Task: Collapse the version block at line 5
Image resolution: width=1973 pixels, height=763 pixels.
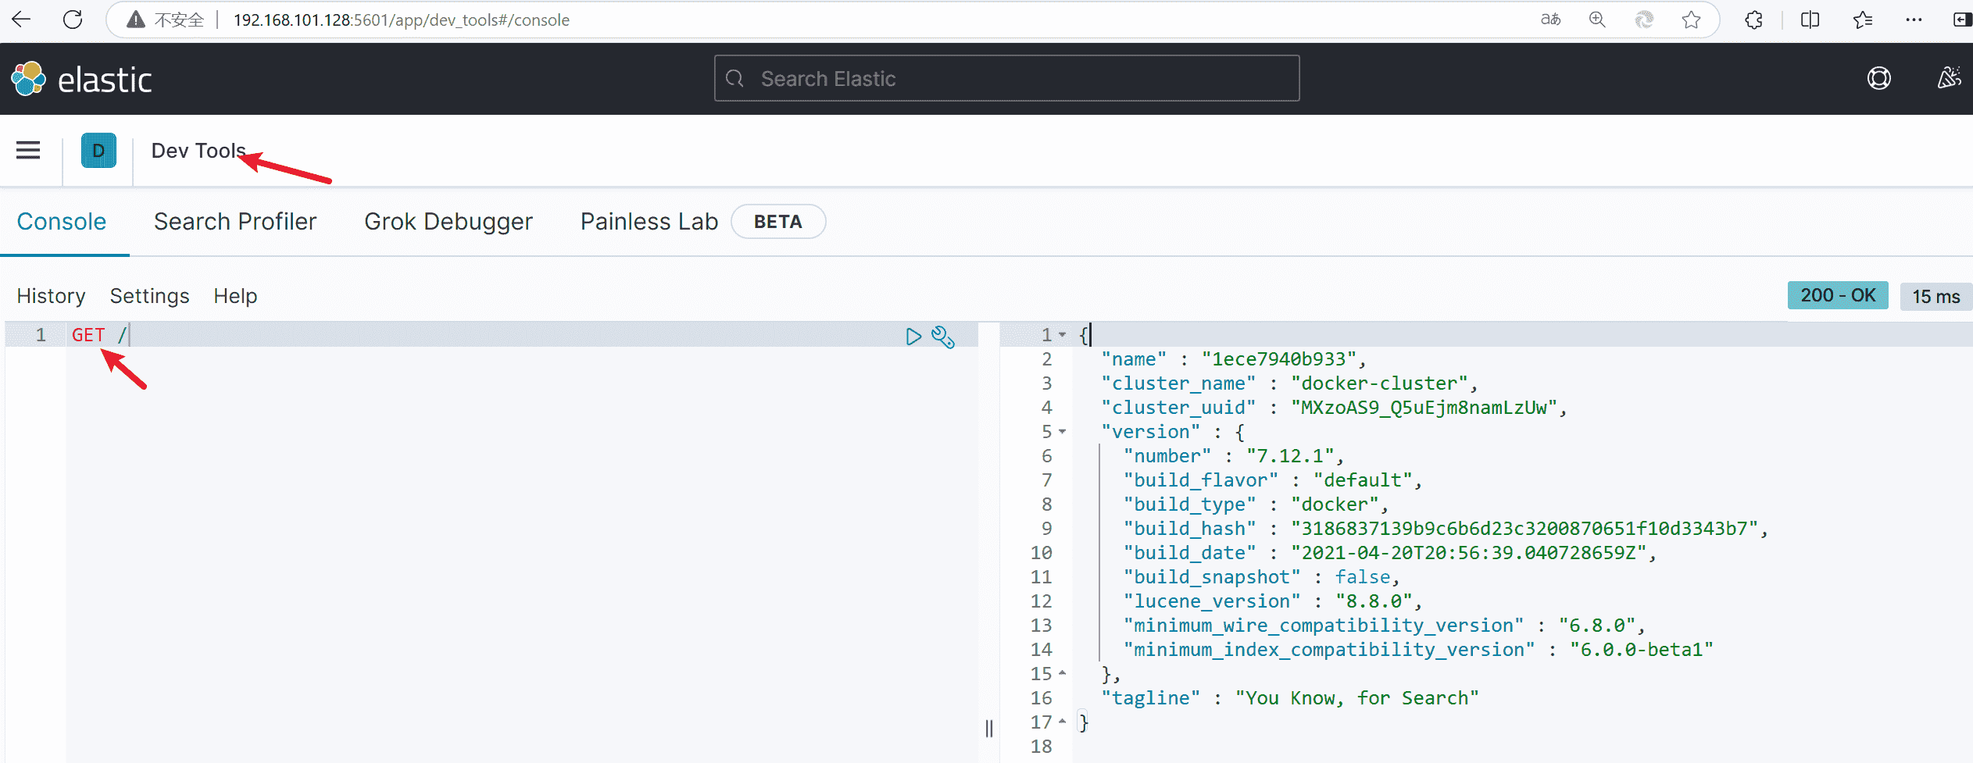Action: point(1063,432)
